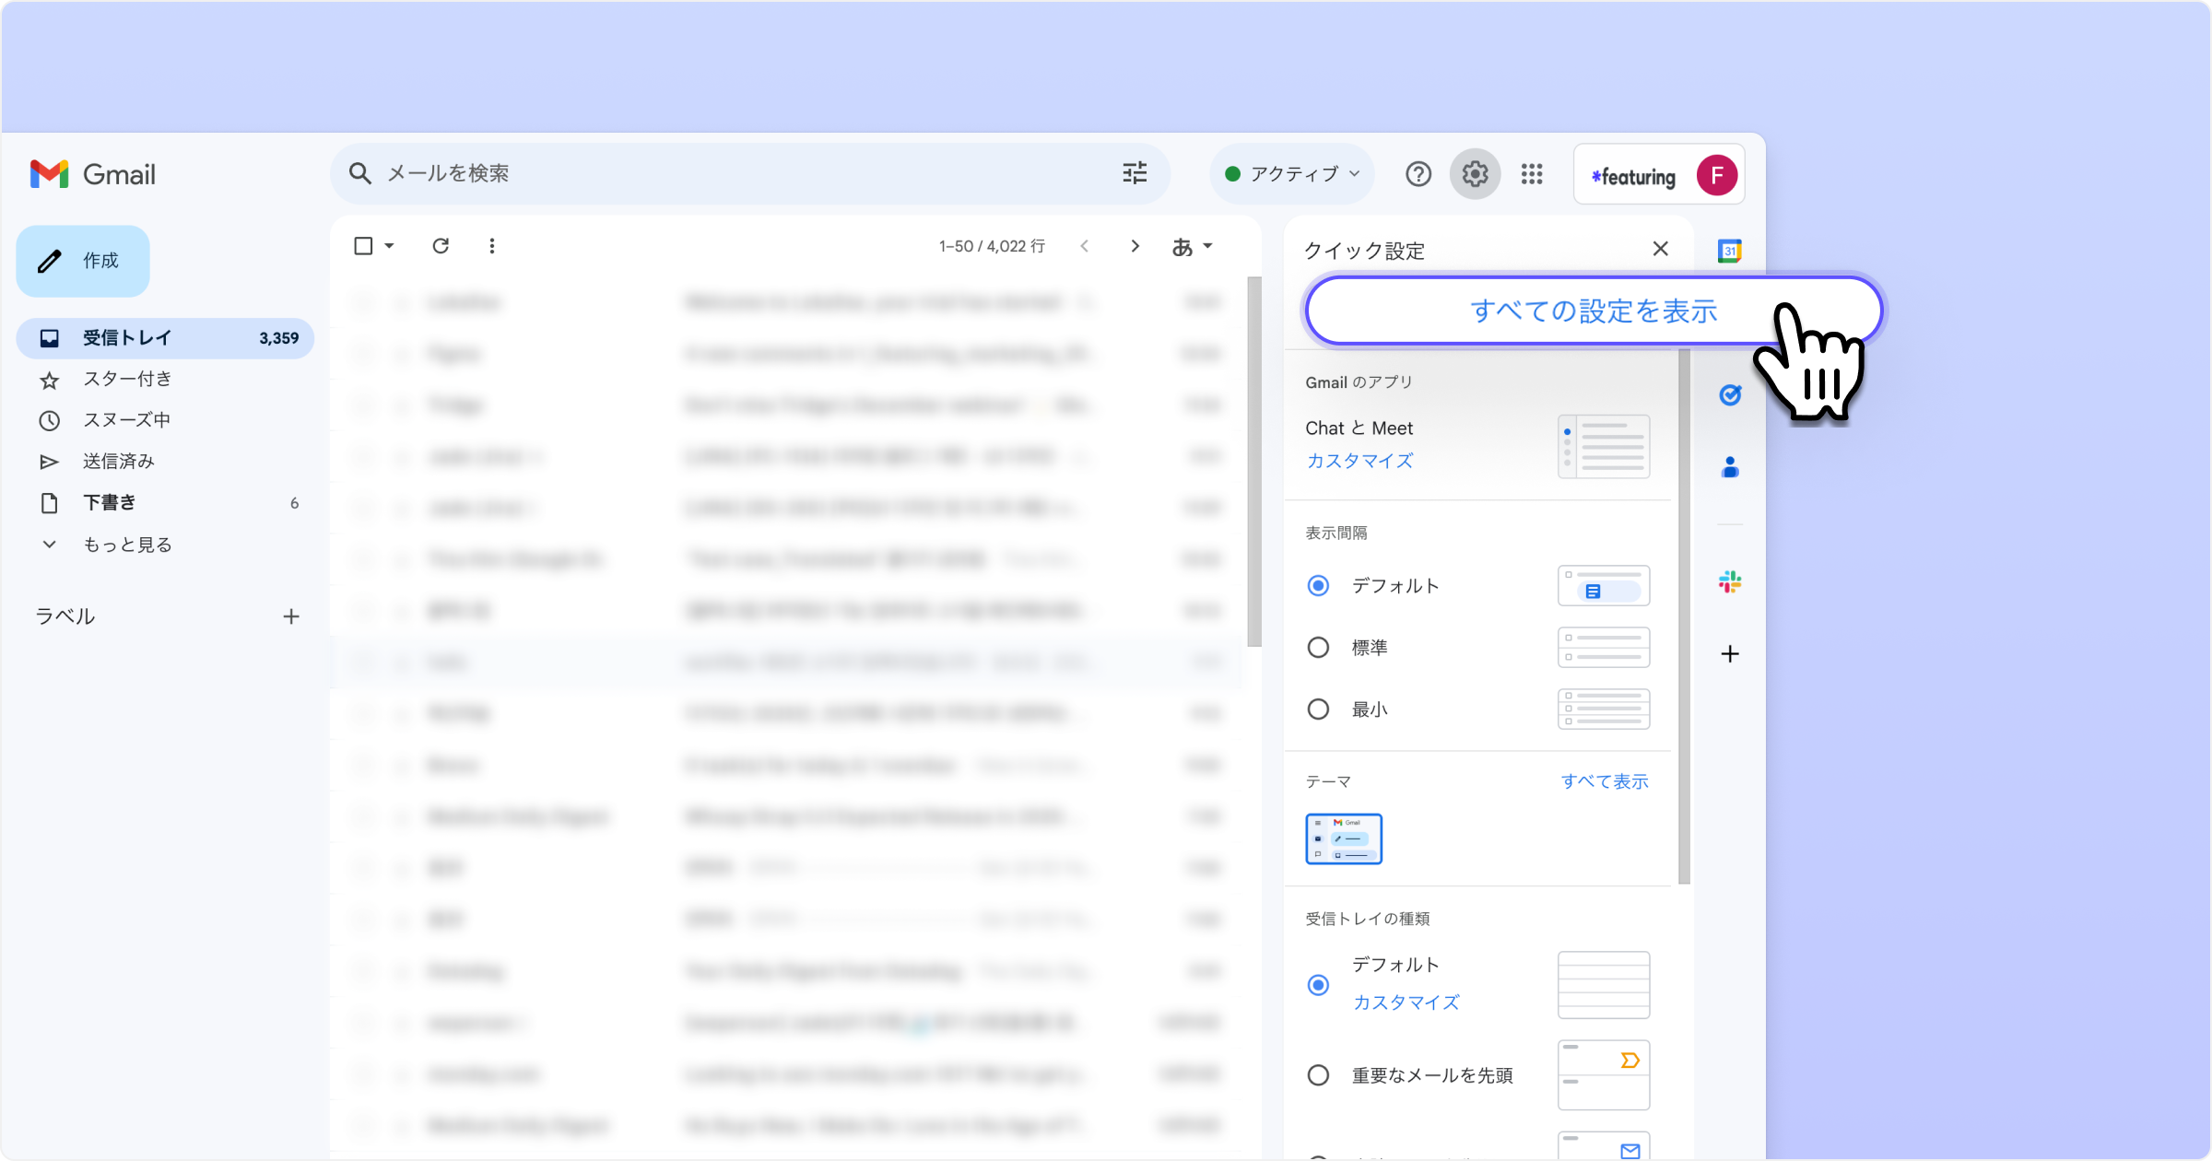The image size is (2212, 1161).
Task: Open the スター付き folder
Action: pyautogui.click(x=127, y=379)
